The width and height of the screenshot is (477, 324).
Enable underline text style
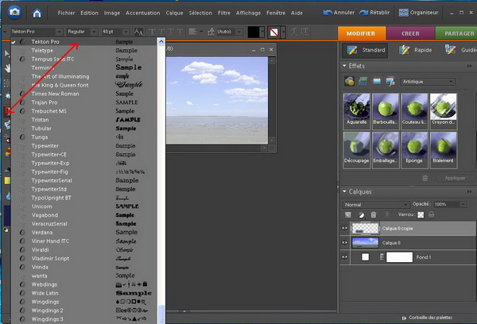(x=171, y=32)
